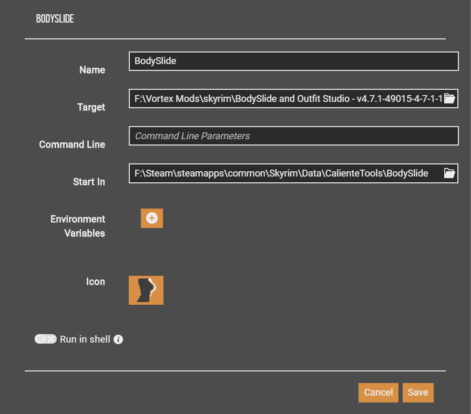
Task: Open folder browser for Target path
Action: coord(449,98)
